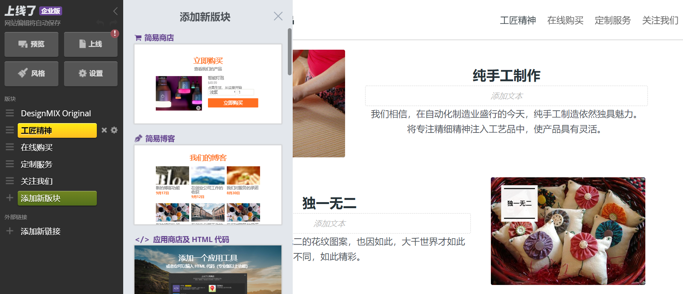This screenshot has width=683, height=294.
Task: Click the 简易商店 category heading
Action: [159, 38]
